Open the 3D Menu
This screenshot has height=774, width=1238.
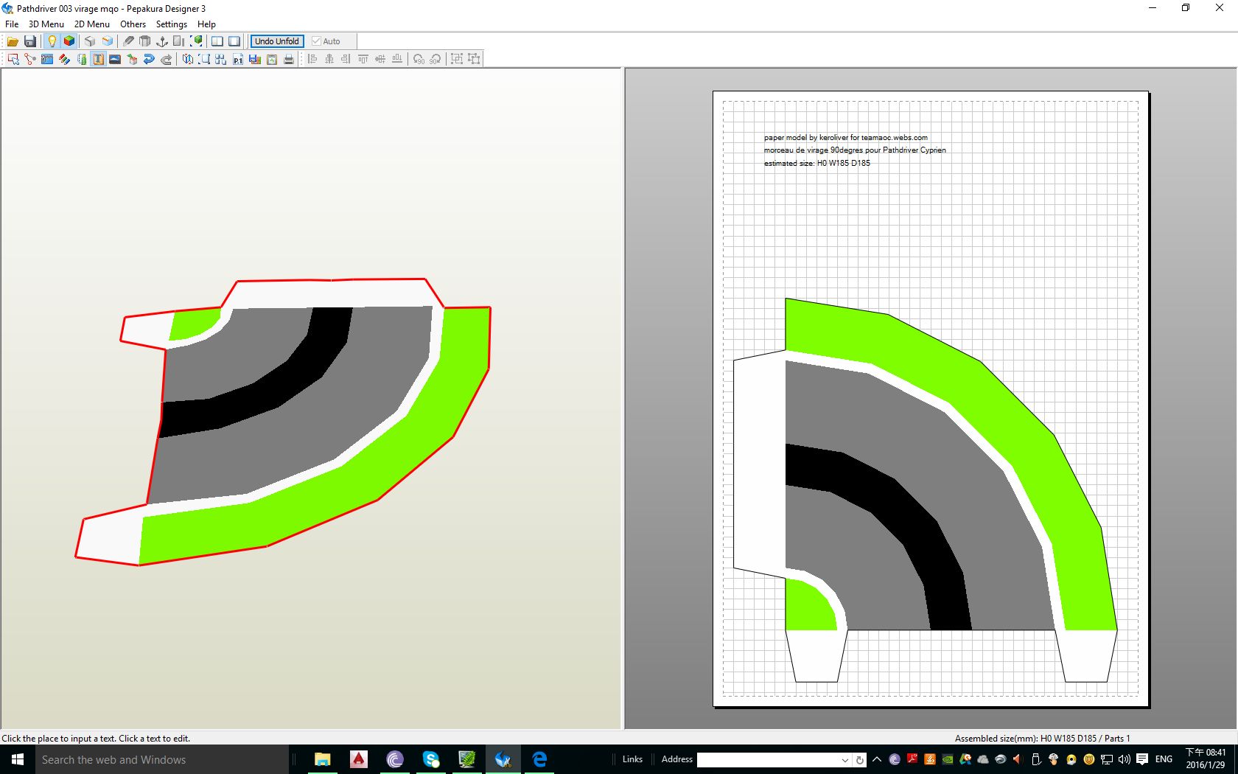[46, 24]
